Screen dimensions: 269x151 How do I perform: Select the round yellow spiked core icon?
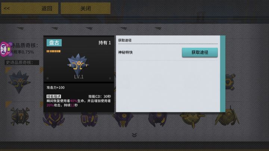click(192, 119)
